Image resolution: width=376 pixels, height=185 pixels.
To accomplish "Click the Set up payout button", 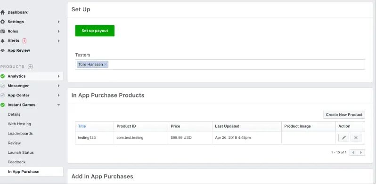I will click(x=95, y=31).
